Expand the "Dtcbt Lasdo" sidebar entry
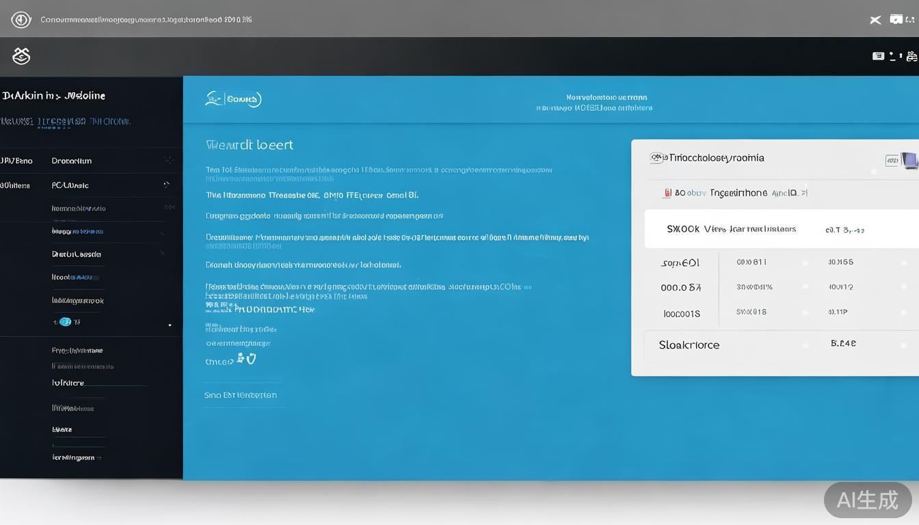Viewport: 919px width, 525px height. [163, 254]
